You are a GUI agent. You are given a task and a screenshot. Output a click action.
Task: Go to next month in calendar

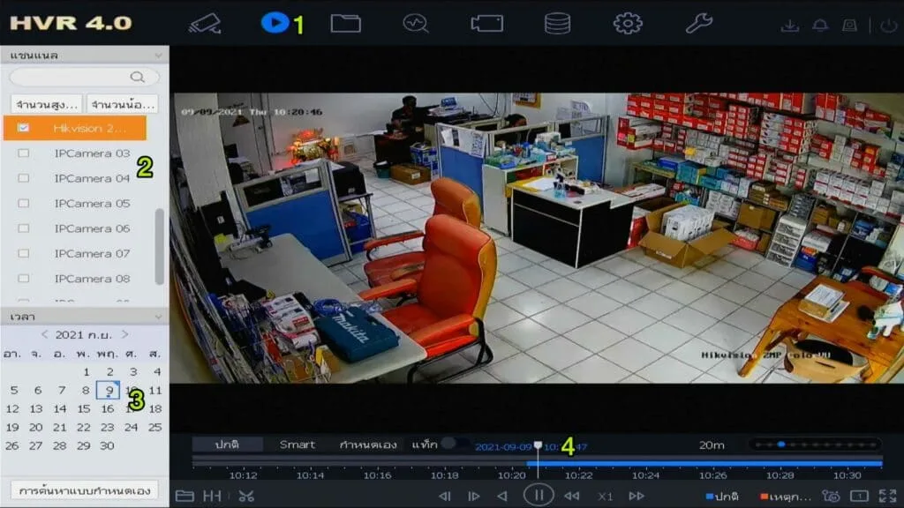[x=125, y=335]
